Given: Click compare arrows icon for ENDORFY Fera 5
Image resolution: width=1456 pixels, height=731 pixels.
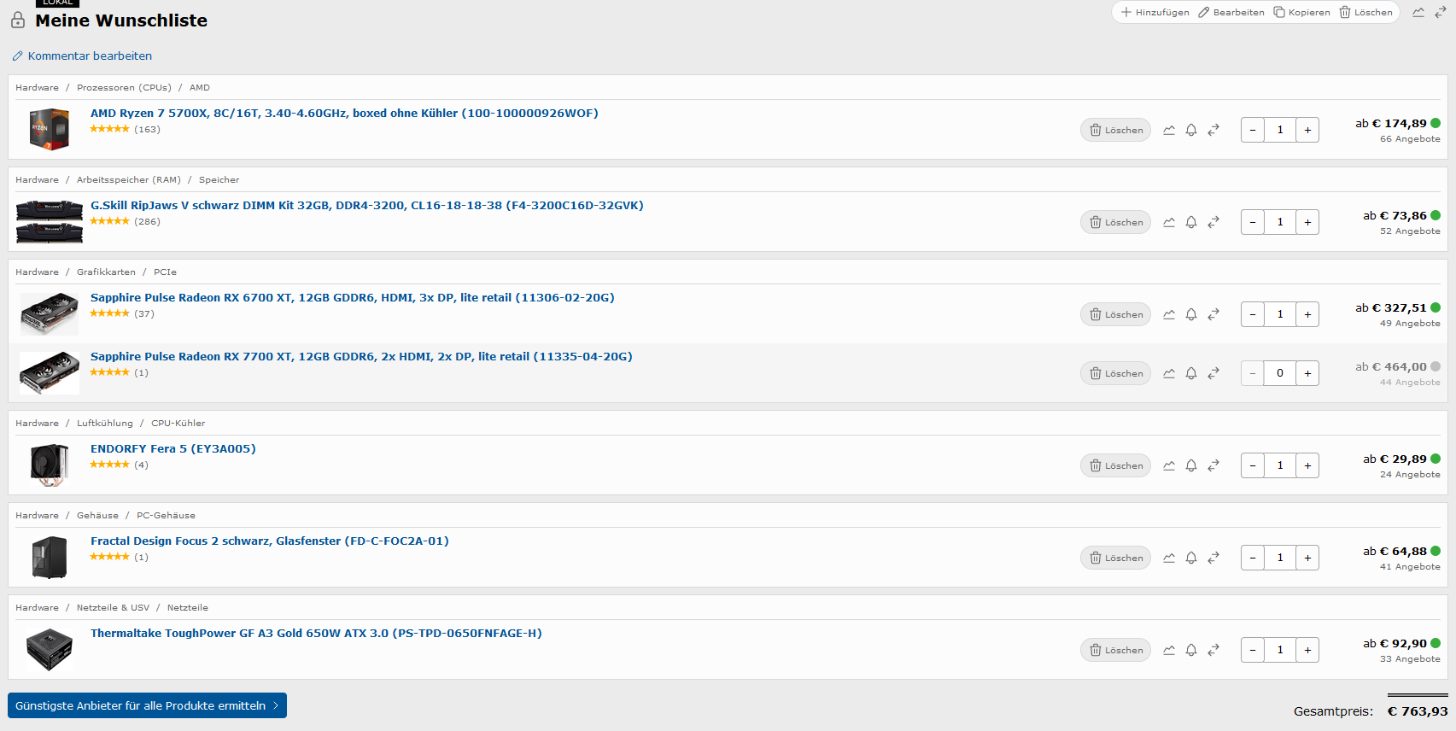Looking at the screenshot, I should (1213, 465).
